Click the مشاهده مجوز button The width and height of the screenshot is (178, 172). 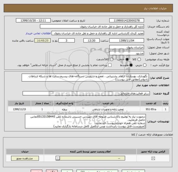(25, 158)
